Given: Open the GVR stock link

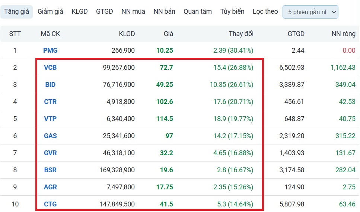Looking at the screenshot, I should 50,153.
